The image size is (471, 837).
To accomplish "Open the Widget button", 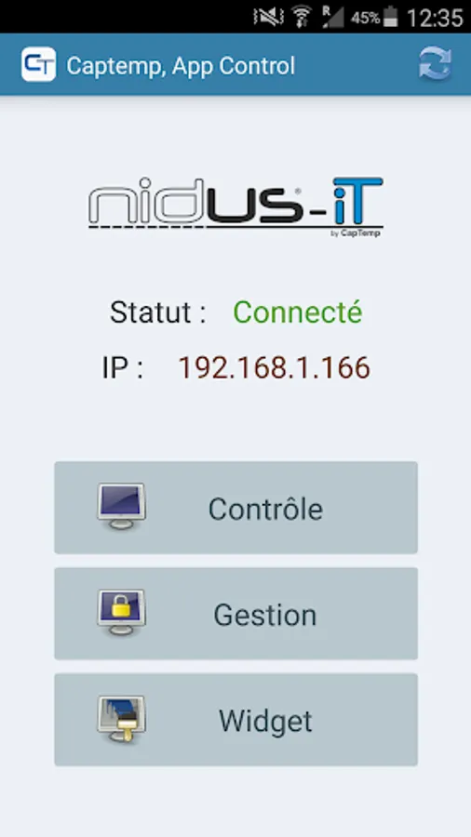I will click(x=235, y=720).
